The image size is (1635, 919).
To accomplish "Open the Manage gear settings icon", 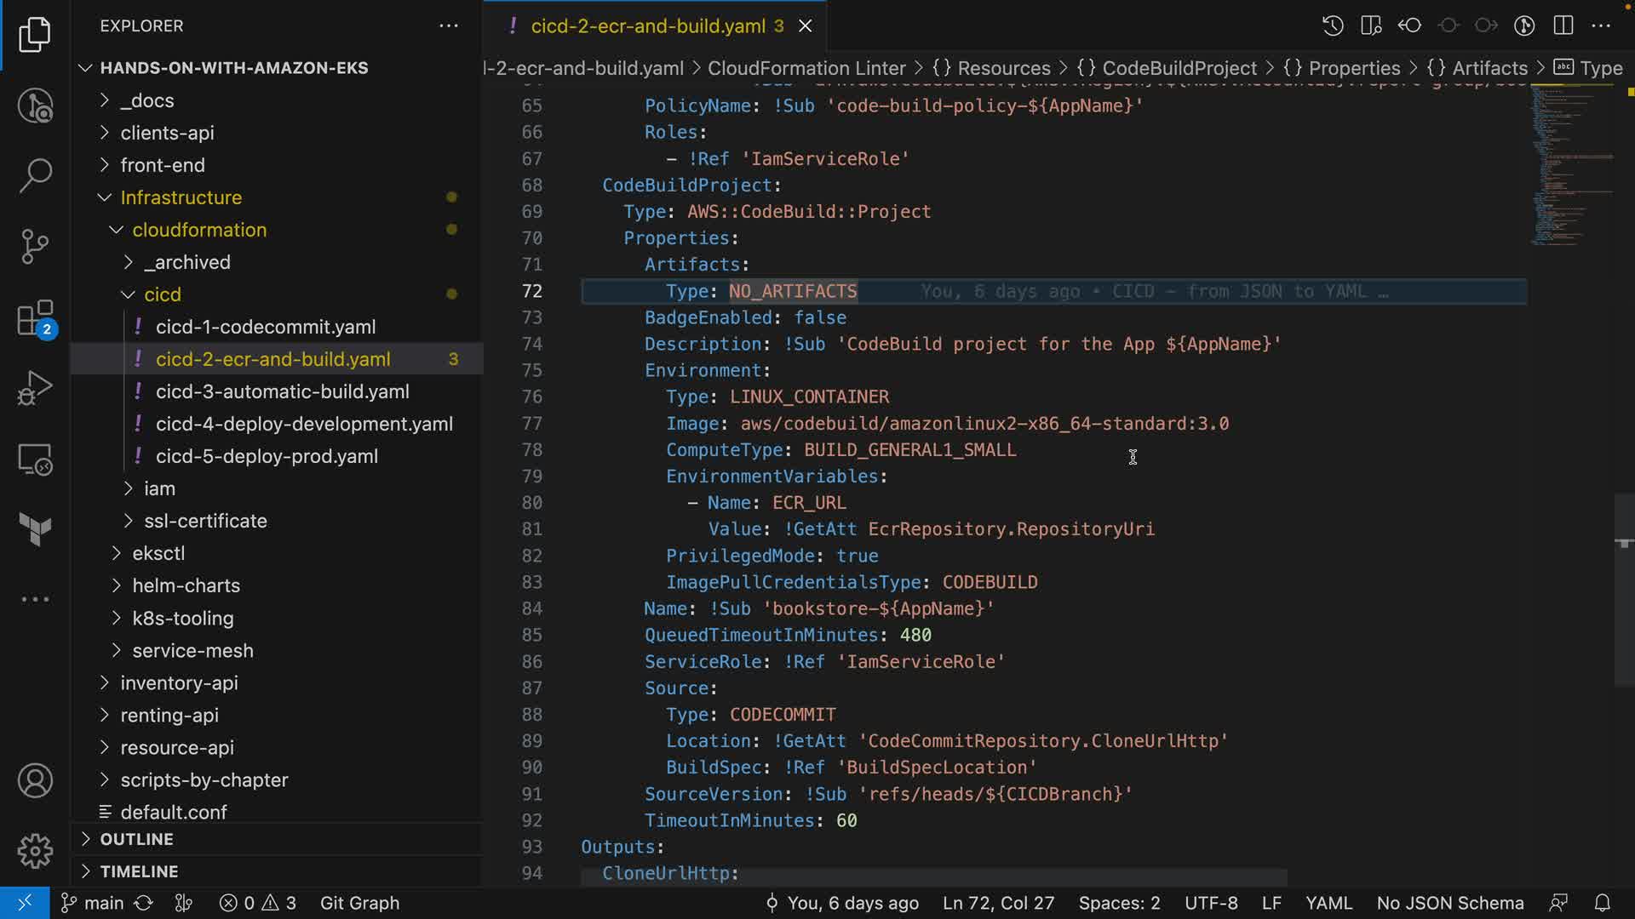I will [35, 851].
